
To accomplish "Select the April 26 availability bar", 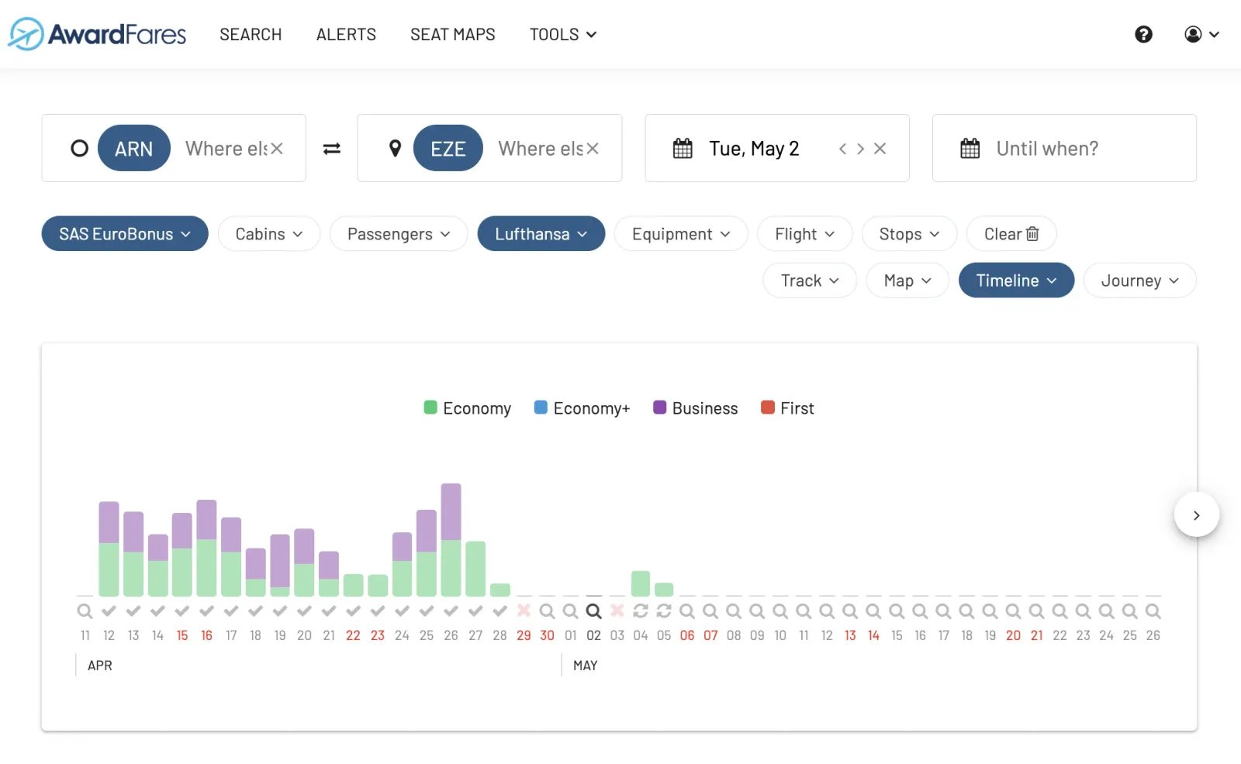I will [451, 539].
